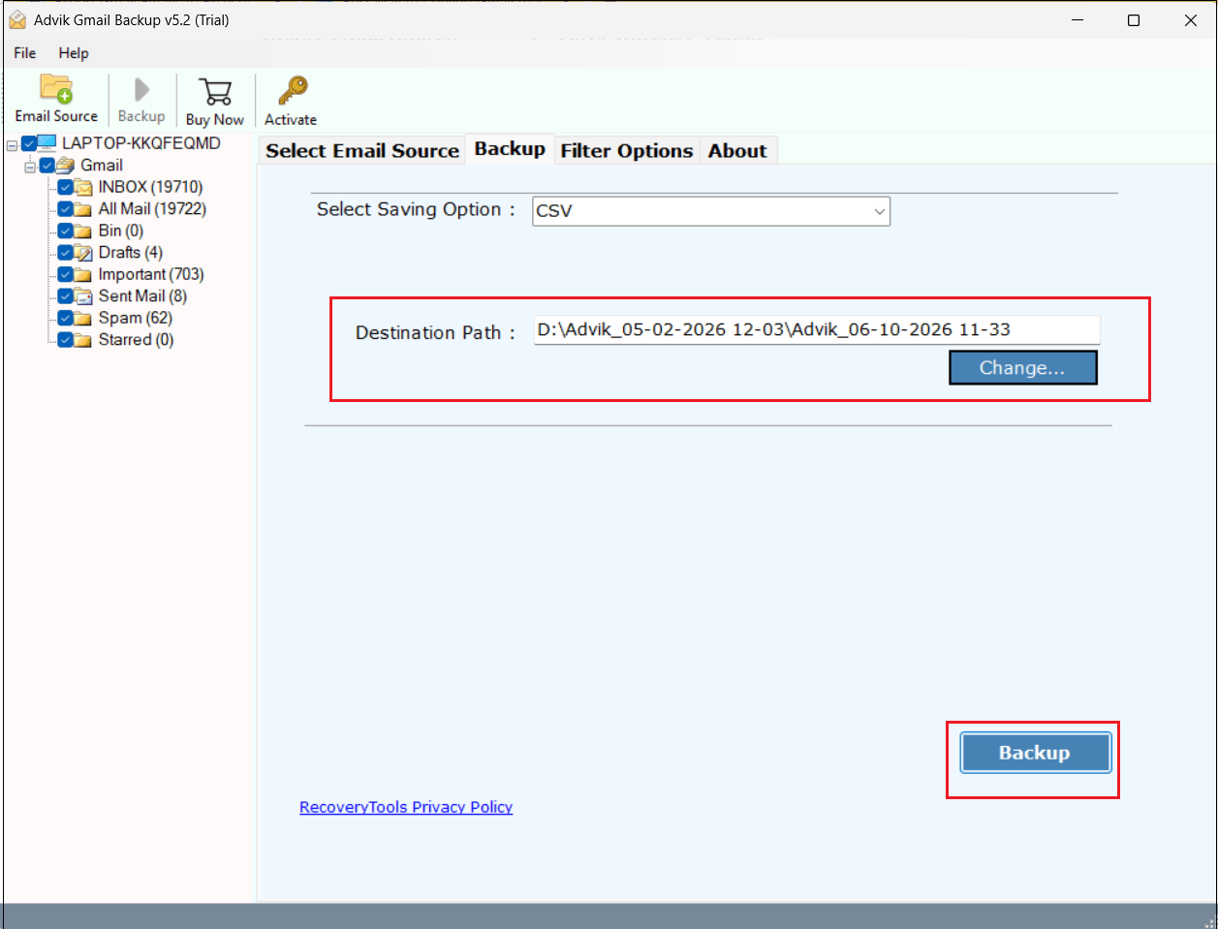Image resolution: width=1218 pixels, height=929 pixels.
Task: Click the Starred folder icon
Action: coord(83,340)
